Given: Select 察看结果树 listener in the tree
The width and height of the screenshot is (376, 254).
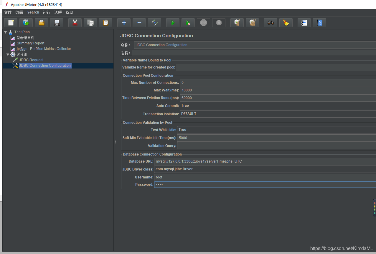Looking at the screenshot, I should point(25,38).
